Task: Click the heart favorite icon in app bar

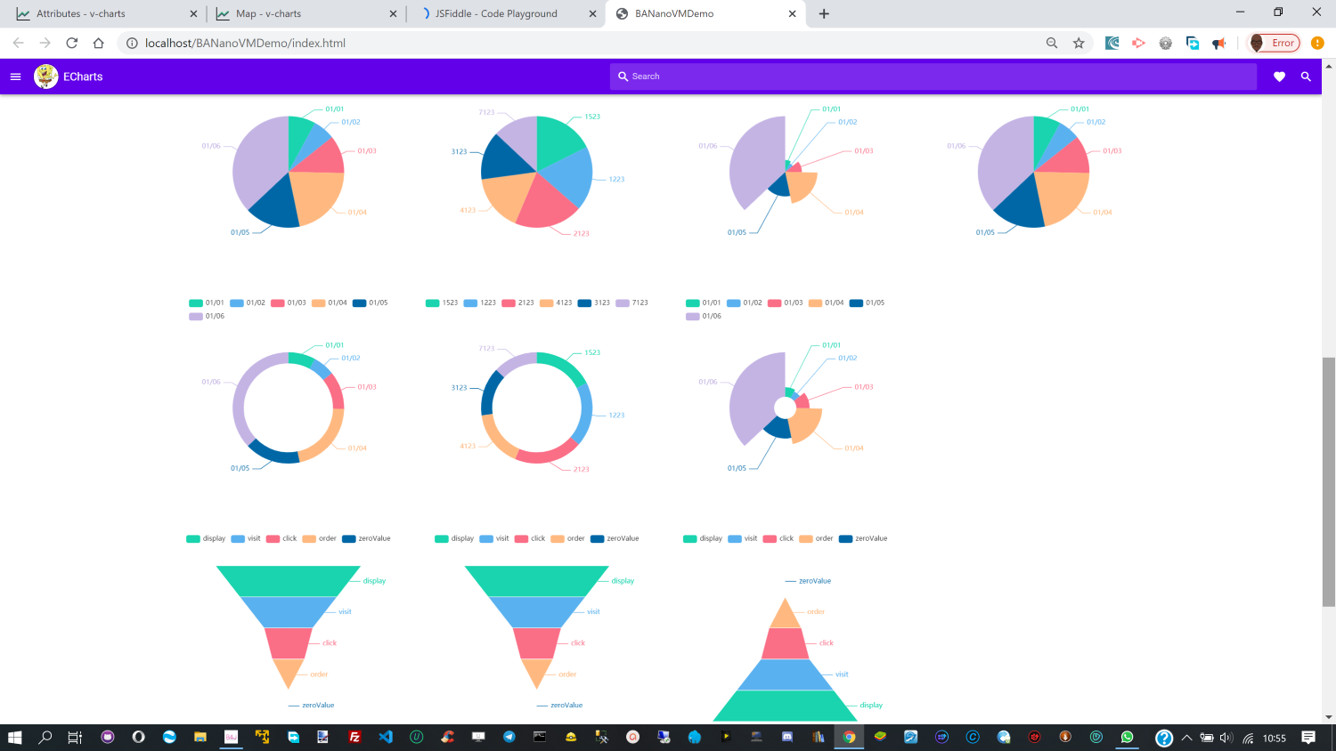Action: (1279, 77)
